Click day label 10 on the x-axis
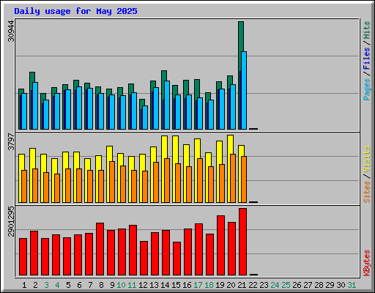The height and width of the screenshot is (293, 375). (x=121, y=285)
